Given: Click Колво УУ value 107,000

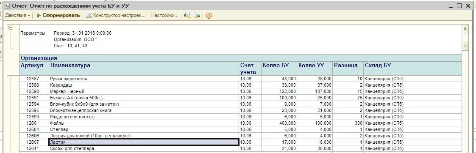Looking at the screenshot, I should [323, 91].
